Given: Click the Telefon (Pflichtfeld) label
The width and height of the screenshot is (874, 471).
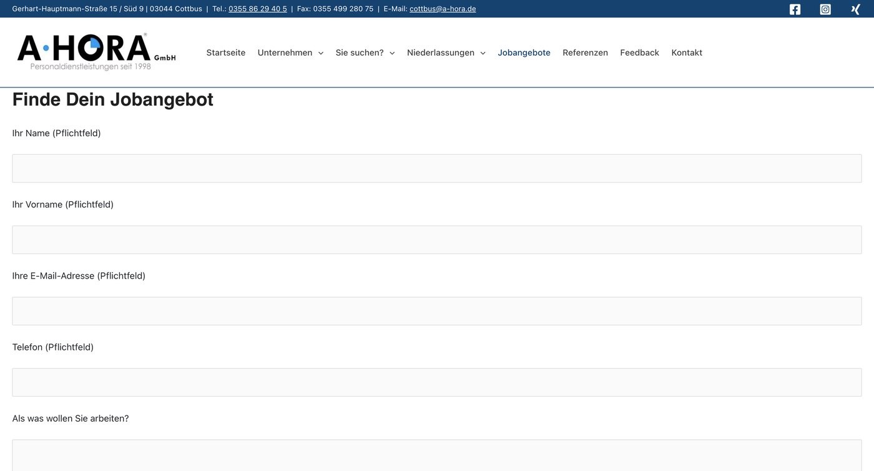Looking at the screenshot, I should pos(53,347).
